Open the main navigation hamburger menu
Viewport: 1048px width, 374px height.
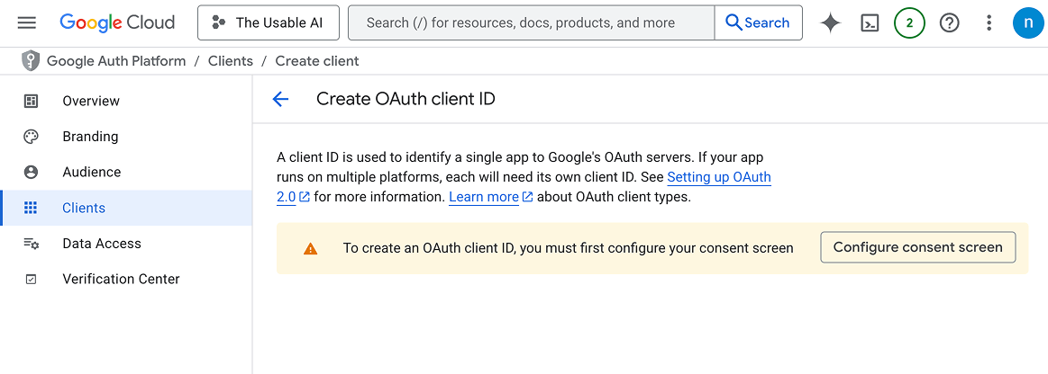(27, 22)
